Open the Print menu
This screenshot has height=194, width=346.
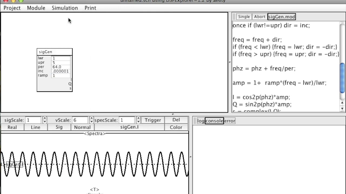pos(90,8)
